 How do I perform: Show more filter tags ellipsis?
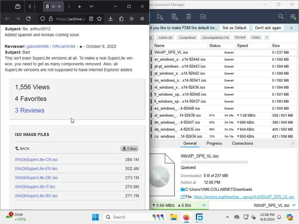(x=267, y=37)
